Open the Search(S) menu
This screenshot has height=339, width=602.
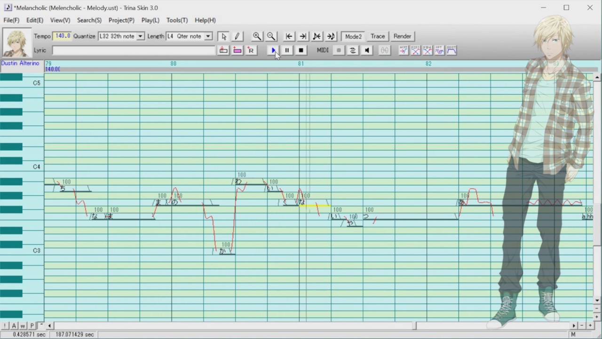coord(89,20)
